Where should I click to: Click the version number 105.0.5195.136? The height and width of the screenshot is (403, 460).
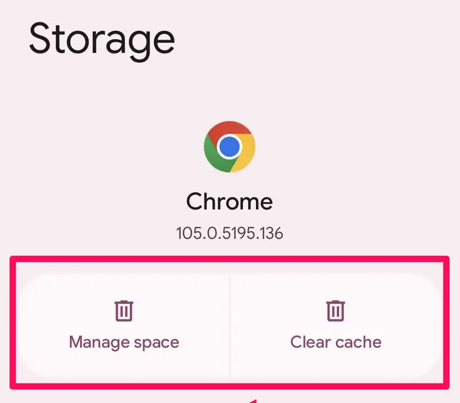pos(229,234)
